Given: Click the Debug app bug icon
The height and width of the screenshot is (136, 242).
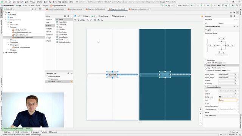Looking at the screenshot, I should click(x=202, y=5).
